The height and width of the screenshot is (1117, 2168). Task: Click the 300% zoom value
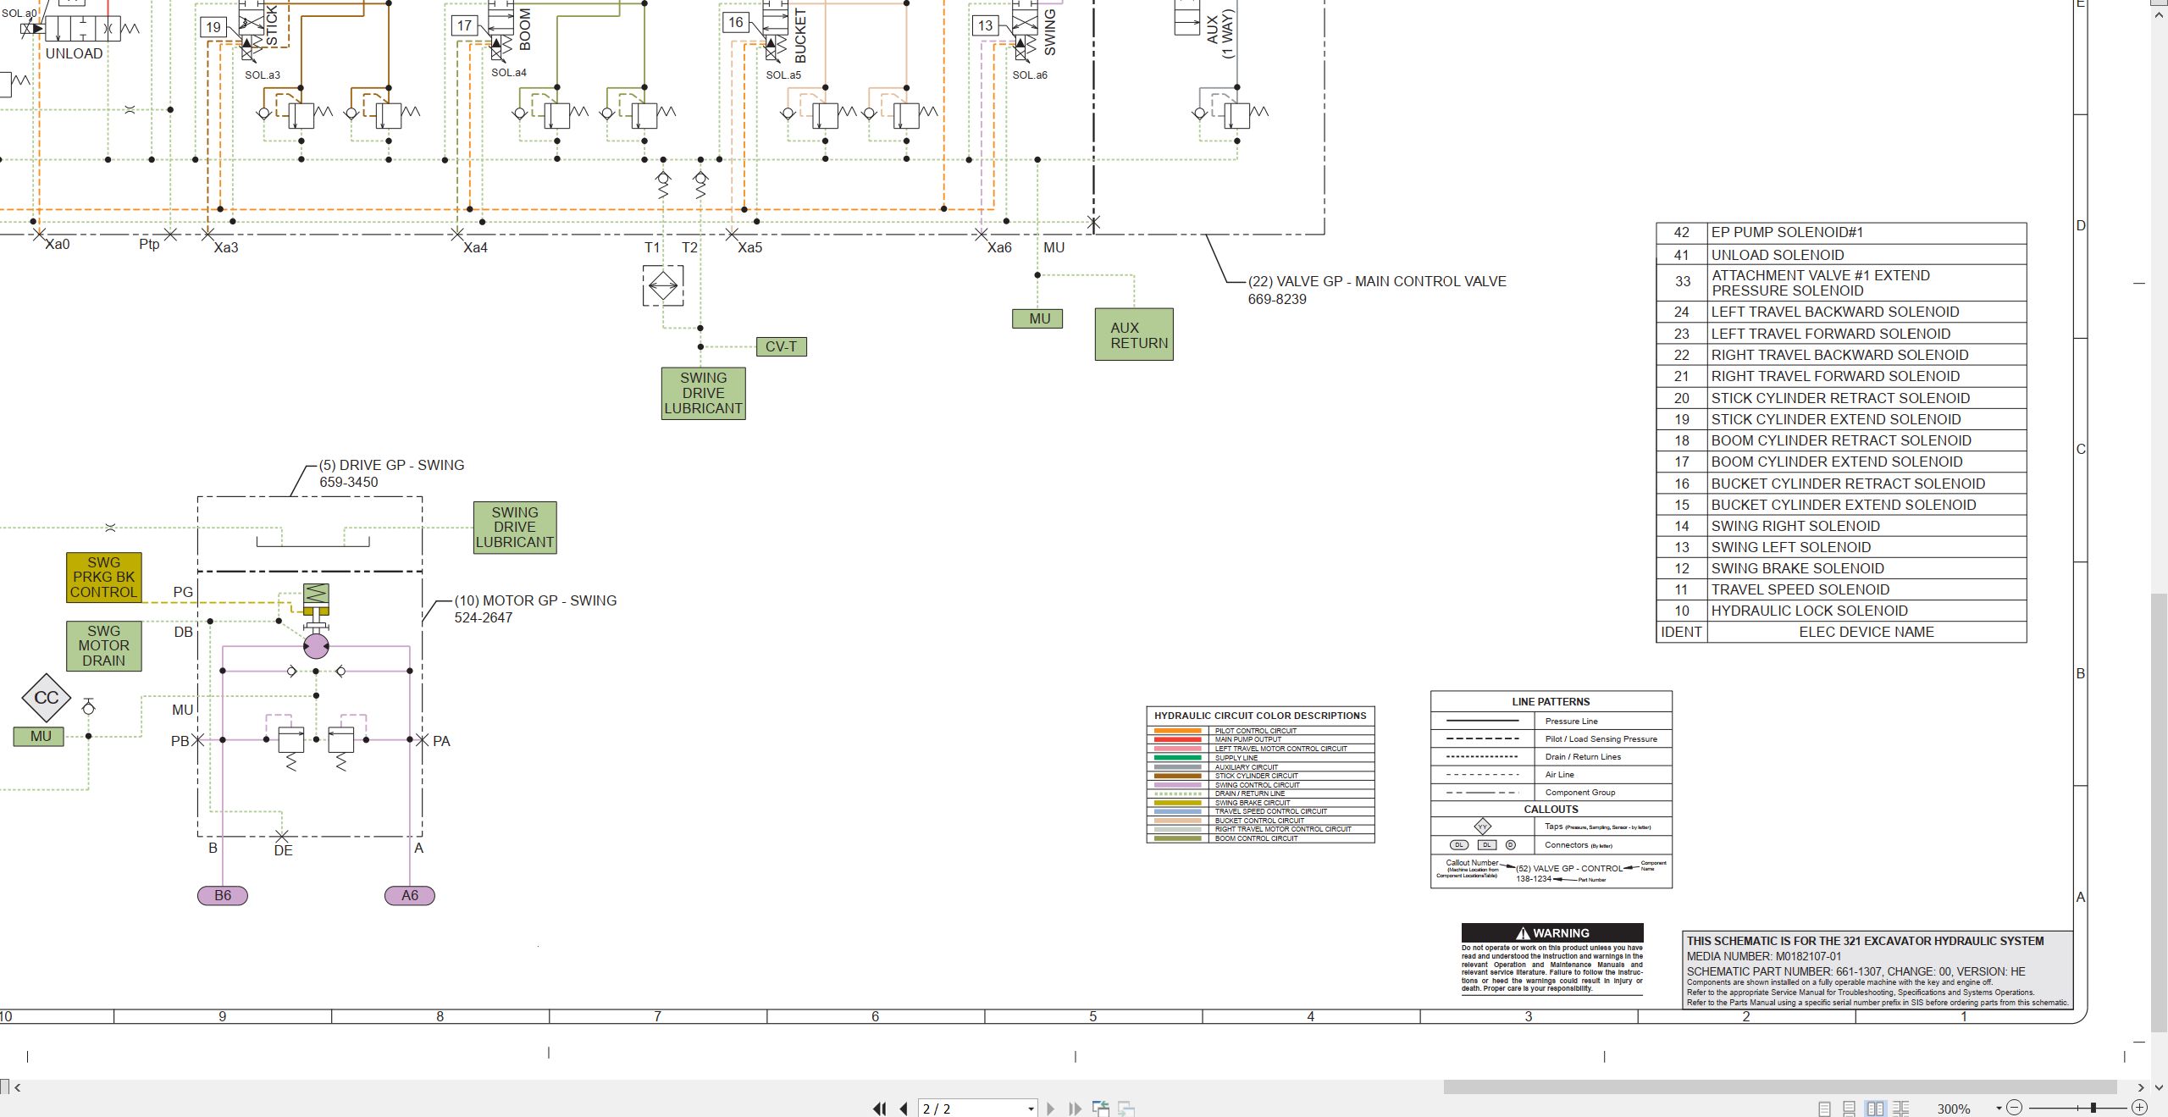pos(1954,1109)
